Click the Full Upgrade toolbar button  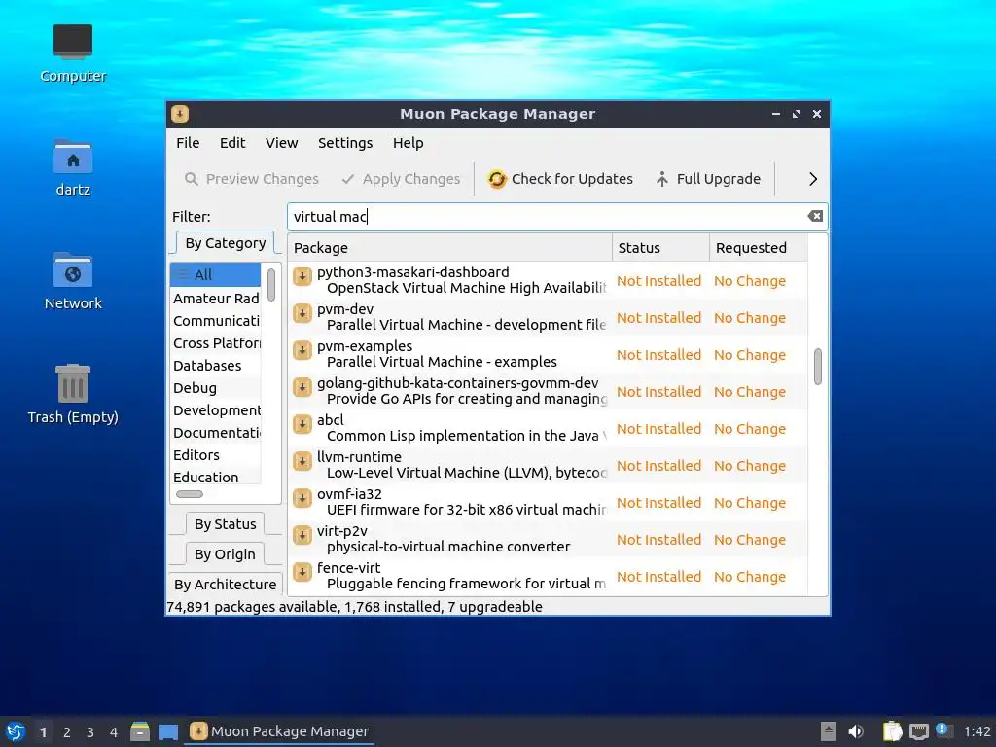click(x=708, y=179)
